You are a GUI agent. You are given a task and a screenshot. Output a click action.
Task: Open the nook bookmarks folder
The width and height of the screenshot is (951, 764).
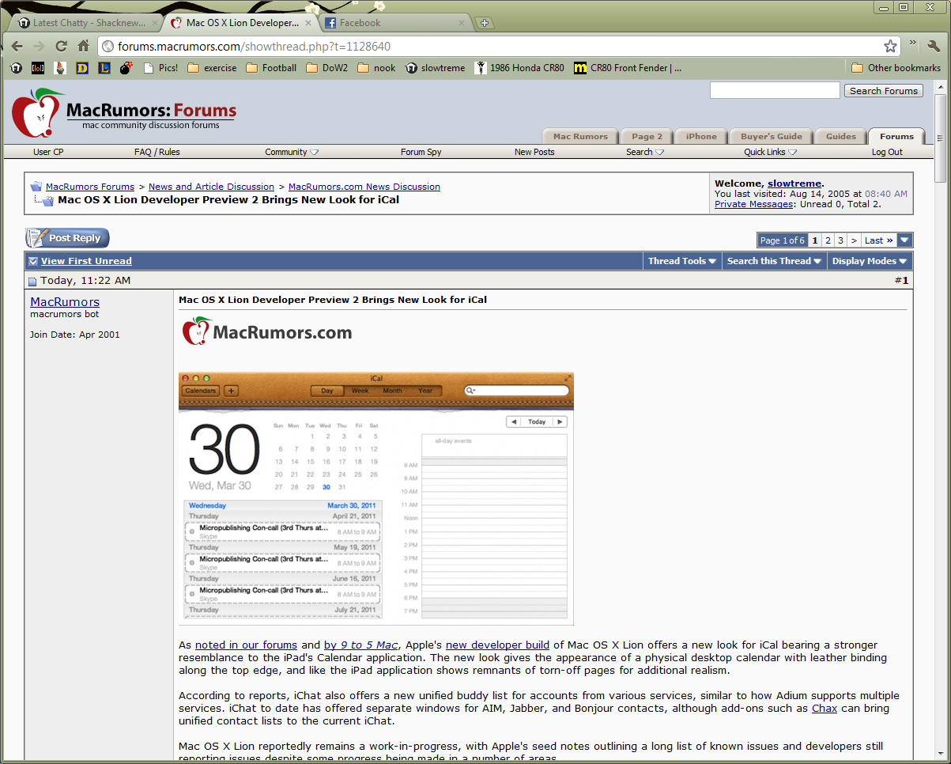coord(376,68)
